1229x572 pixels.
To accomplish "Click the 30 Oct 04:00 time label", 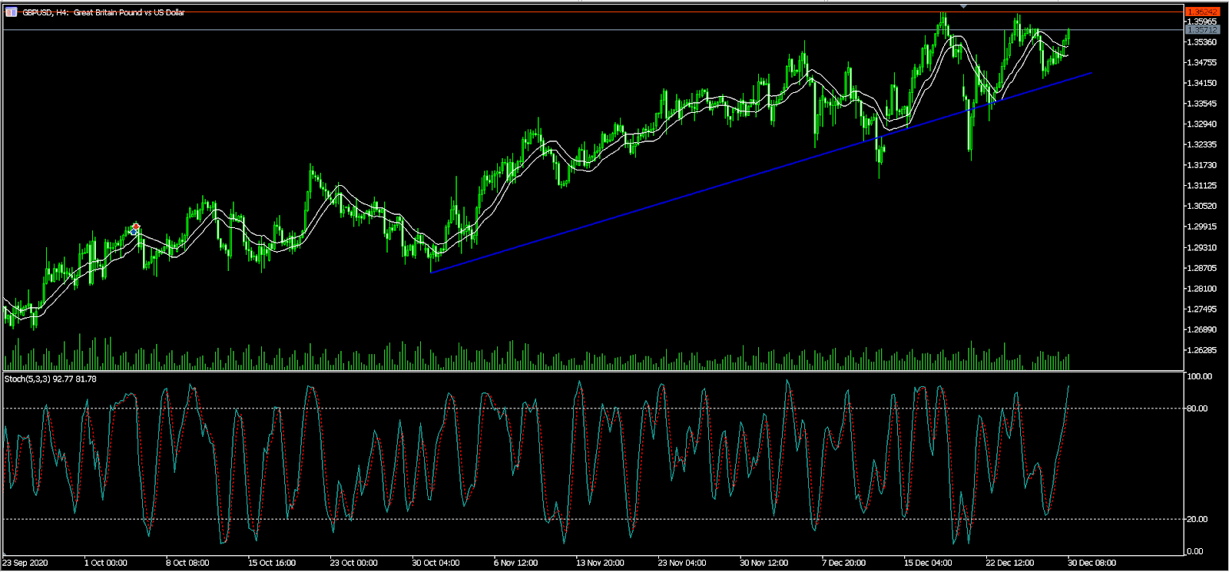I will tap(436, 563).
